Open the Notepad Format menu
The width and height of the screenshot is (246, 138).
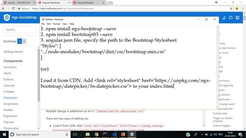point(57,24)
